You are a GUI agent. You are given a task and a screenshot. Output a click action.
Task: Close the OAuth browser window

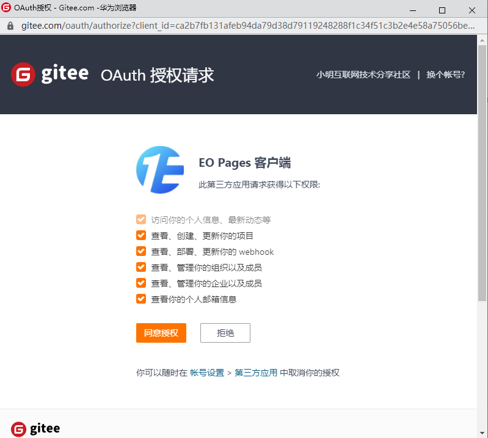(472, 10)
